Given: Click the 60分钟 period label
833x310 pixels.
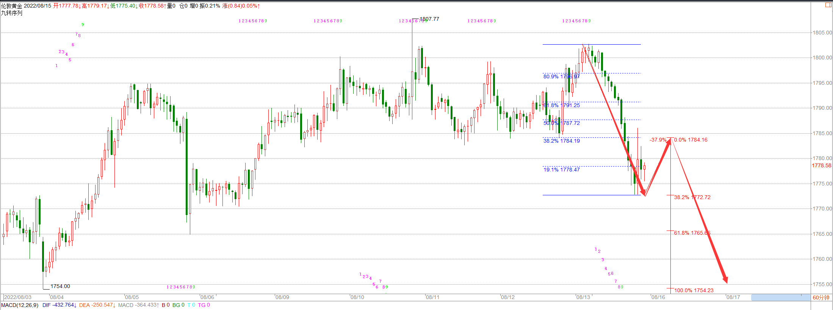Looking at the screenshot, I should pyautogui.click(x=821, y=298).
